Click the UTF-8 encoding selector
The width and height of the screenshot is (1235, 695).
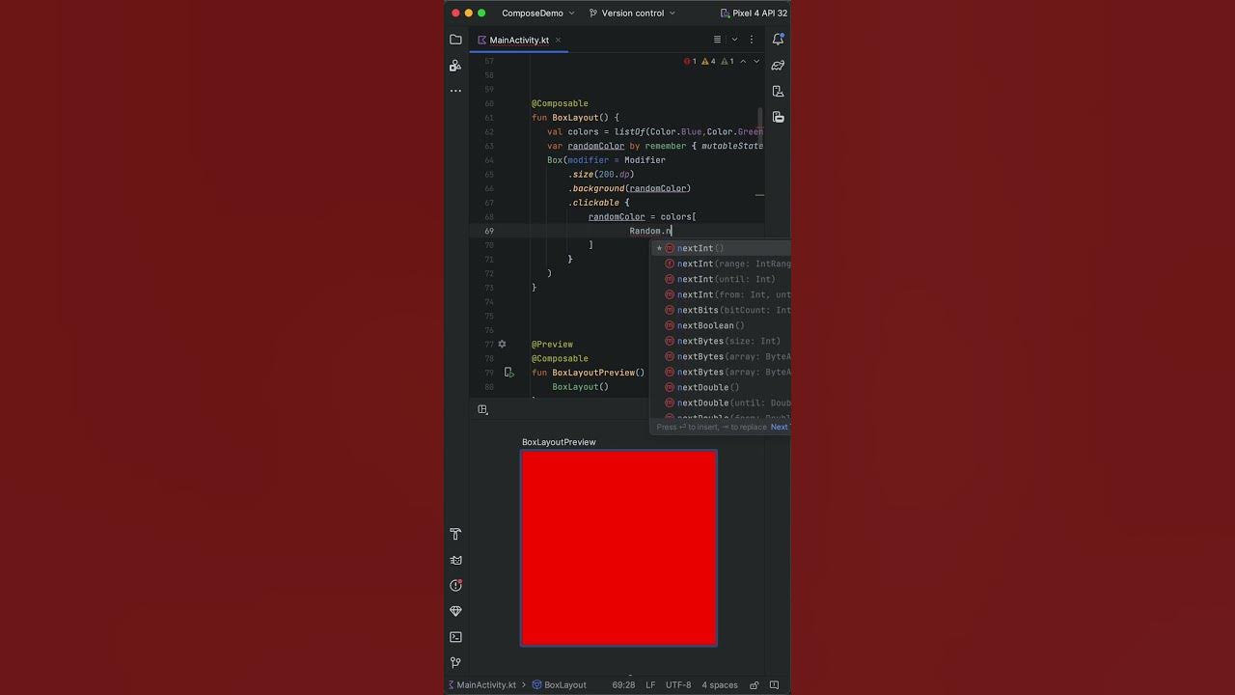coord(677,685)
